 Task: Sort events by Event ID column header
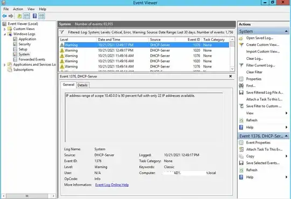(189, 39)
